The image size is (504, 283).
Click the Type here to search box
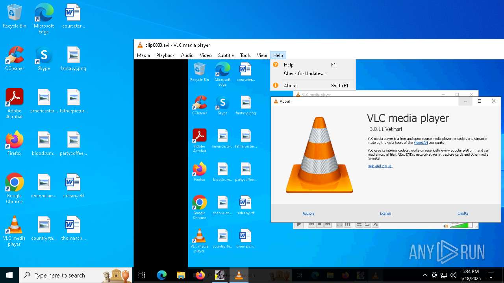point(76,275)
